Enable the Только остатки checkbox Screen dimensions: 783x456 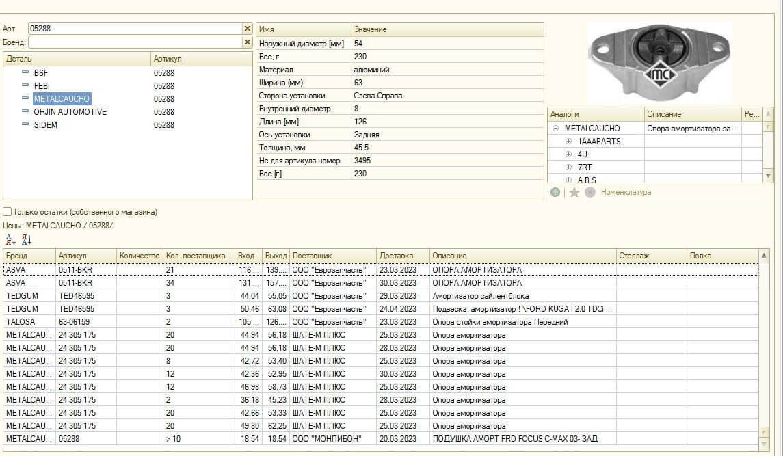tap(8, 212)
